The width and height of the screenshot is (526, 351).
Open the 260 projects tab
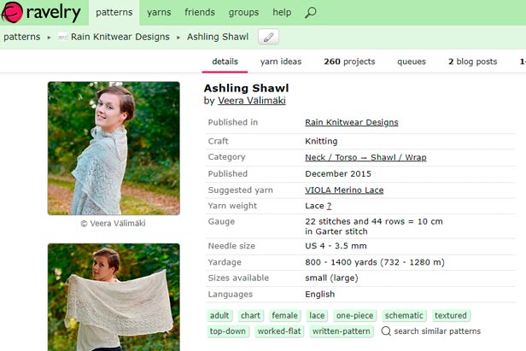(x=349, y=61)
